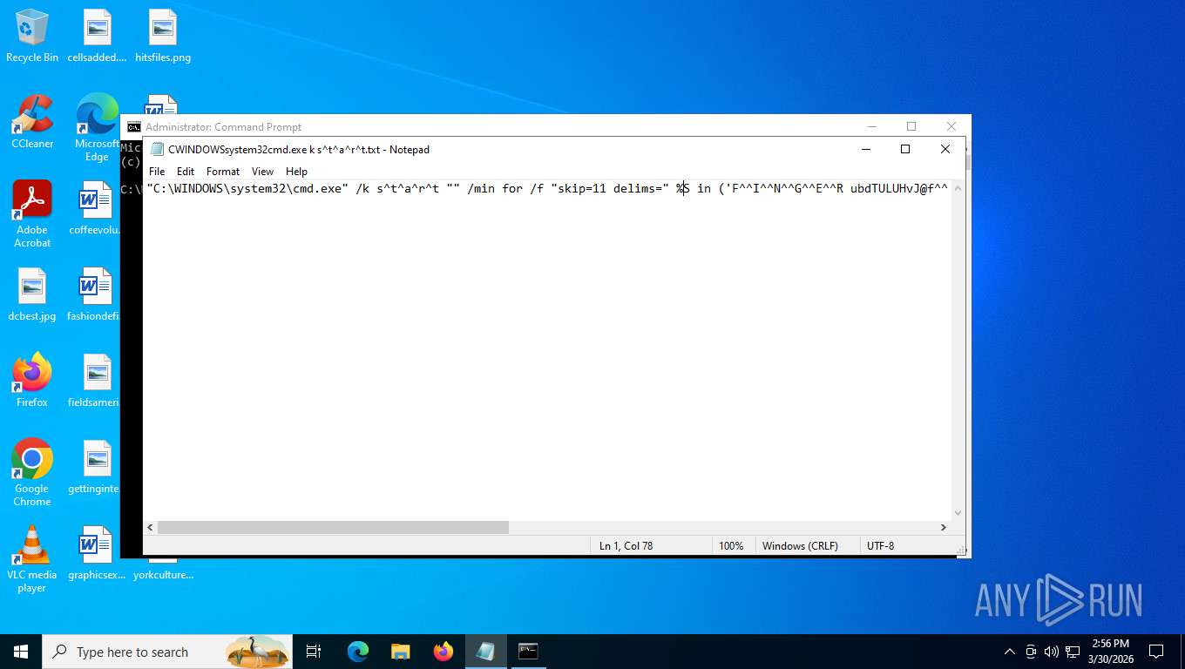Open File Explorer from the taskbar
This screenshot has height=669, width=1185.
pos(401,652)
